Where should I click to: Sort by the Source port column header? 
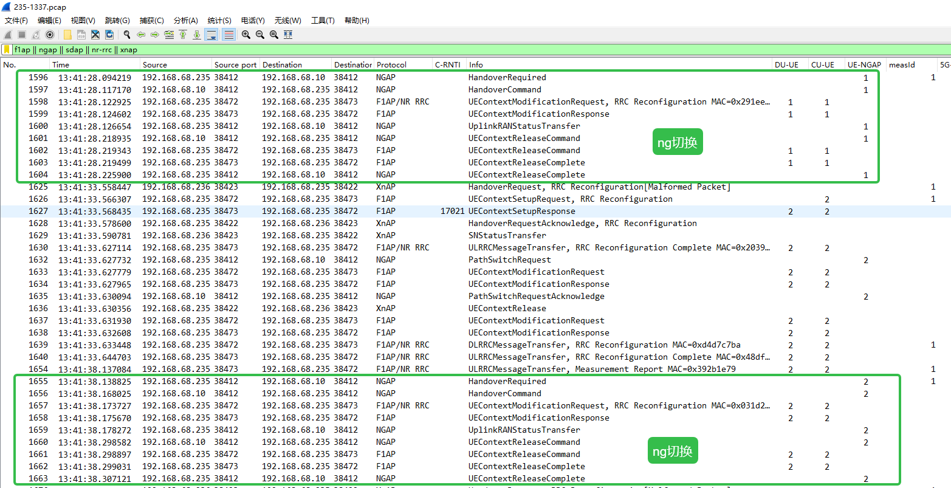click(x=236, y=64)
